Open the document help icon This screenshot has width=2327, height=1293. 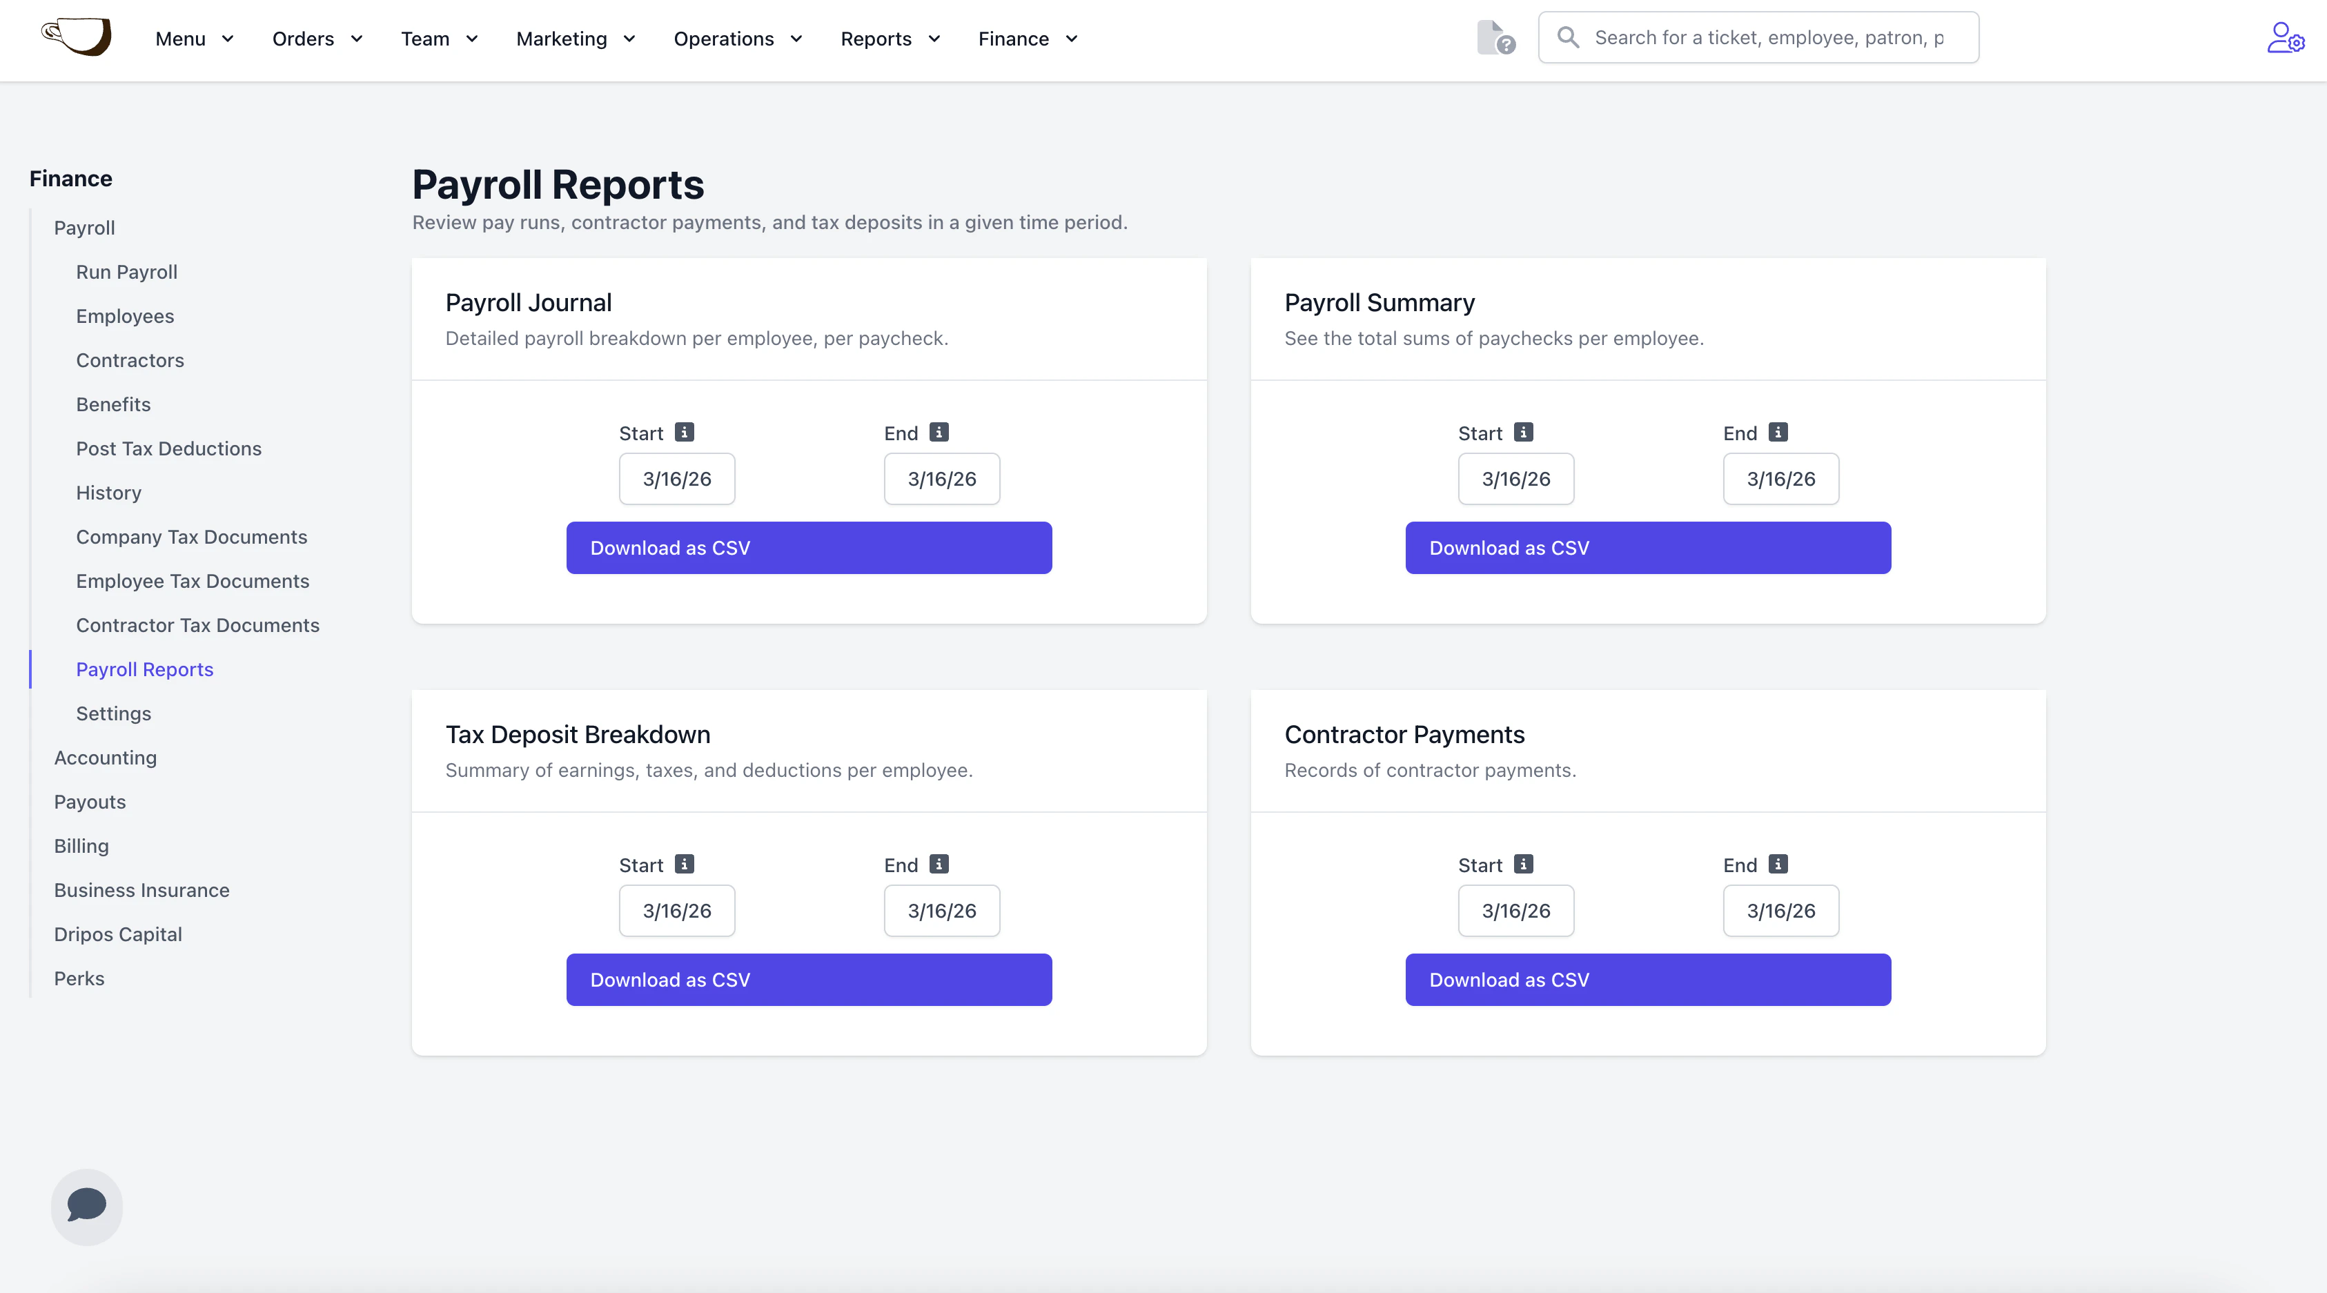(x=1495, y=38)
